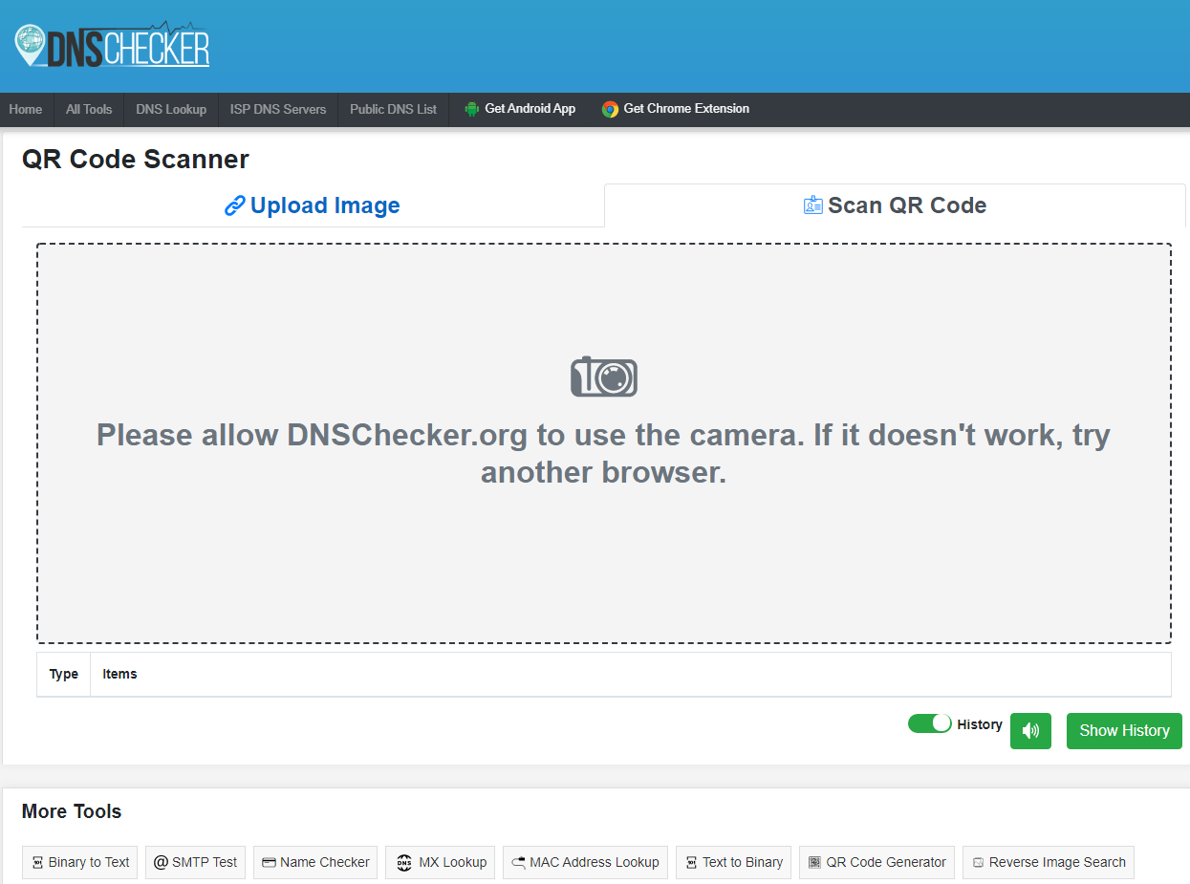Select DNS Lookup from the navigation bar

tap(171, 108)
